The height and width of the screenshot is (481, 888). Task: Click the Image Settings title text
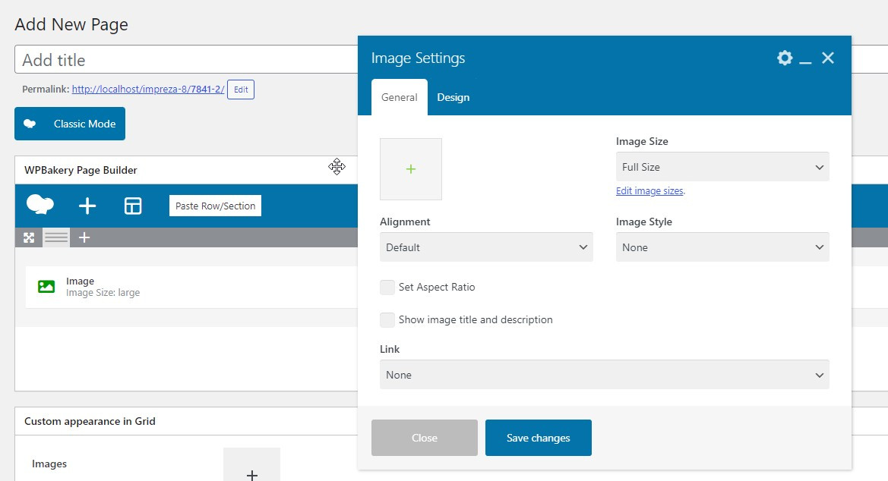pyautogui.click(x=419, y=58)
